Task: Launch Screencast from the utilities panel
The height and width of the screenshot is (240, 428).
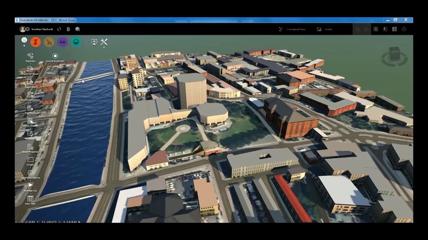Action: click(x=55, y=55)
